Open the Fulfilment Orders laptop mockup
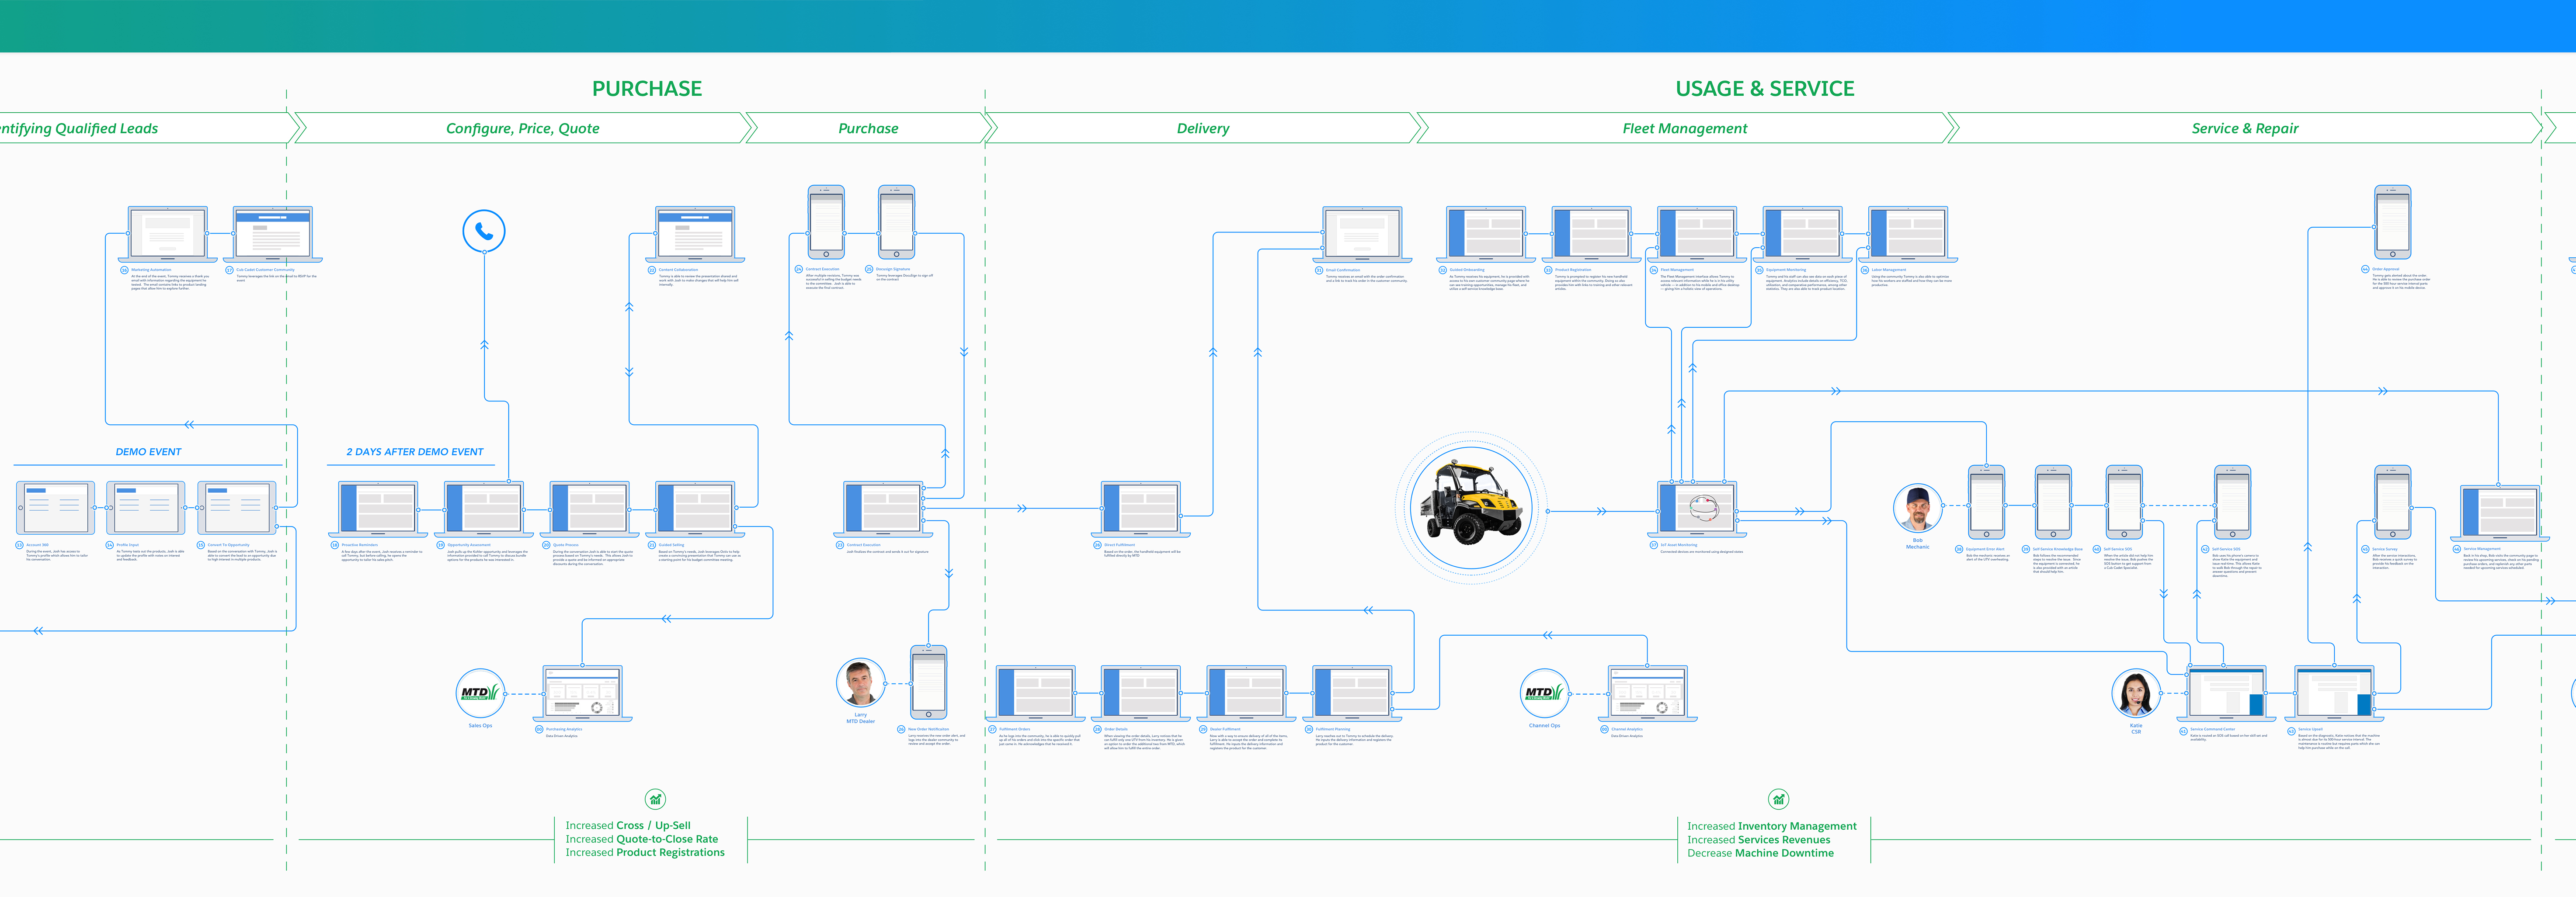Image resolution: width=2576 pixels, height=897 pixels. coord(1036,693)
